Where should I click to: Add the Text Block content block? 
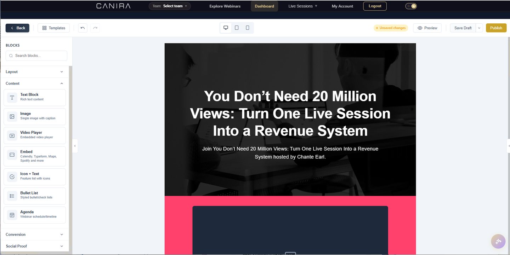tap(35, 97)
